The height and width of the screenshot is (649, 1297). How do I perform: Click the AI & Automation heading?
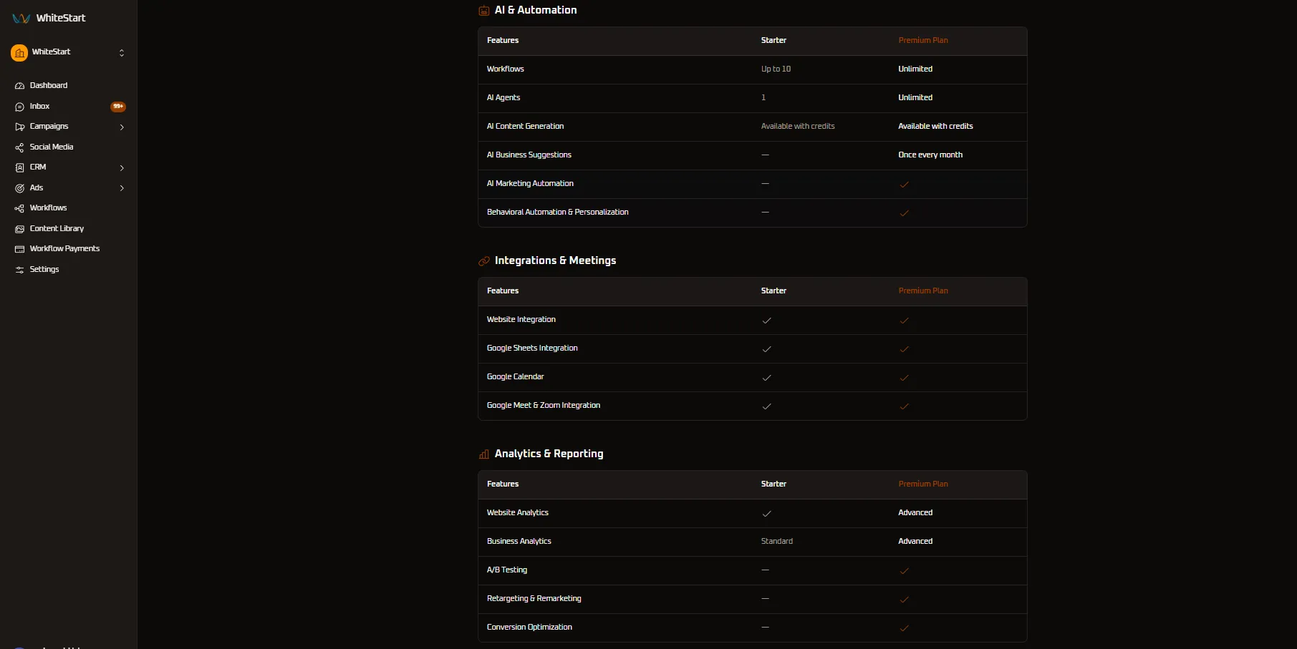tap(536, 10)
